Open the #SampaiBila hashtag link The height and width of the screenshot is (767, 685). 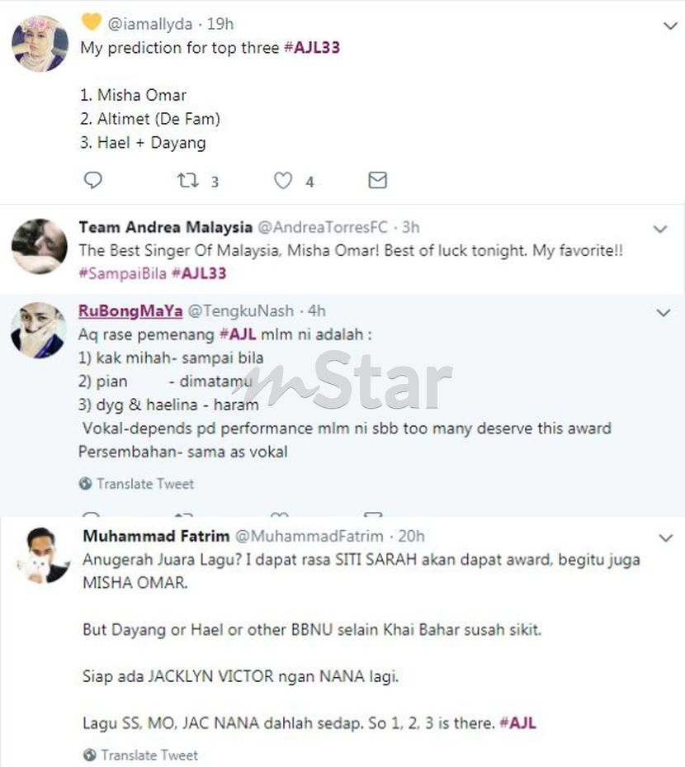click(123, 273)
